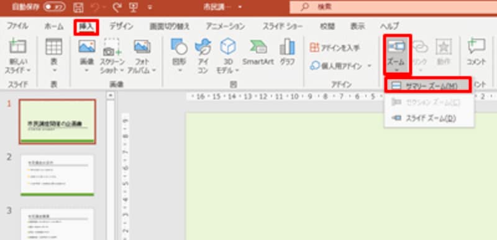
Task: Insert SmartArt graphic
Action: pos(258,52)
